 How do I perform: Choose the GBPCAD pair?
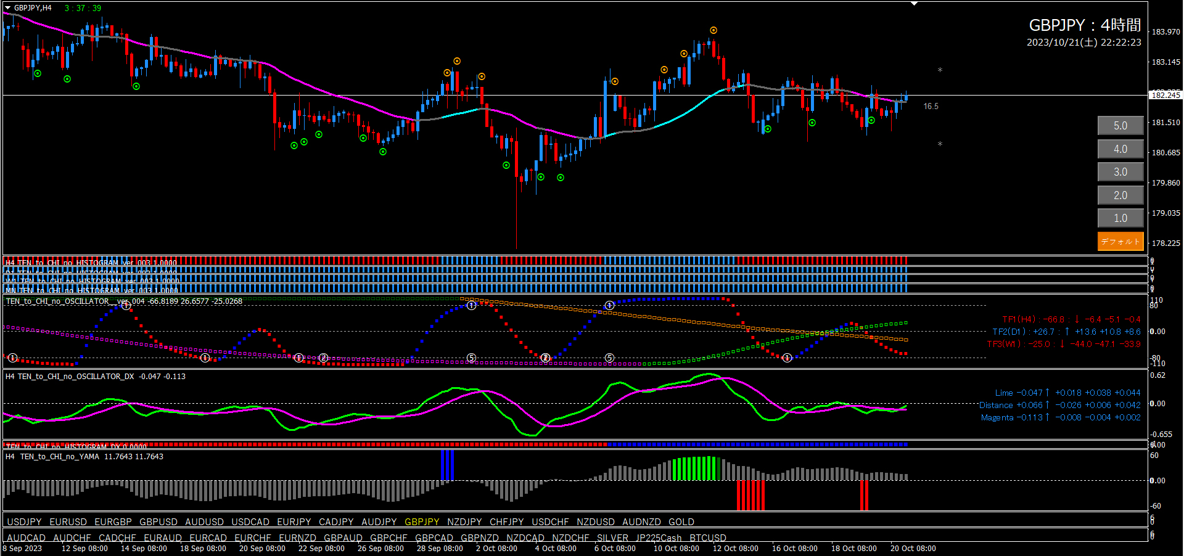(434, 538)
